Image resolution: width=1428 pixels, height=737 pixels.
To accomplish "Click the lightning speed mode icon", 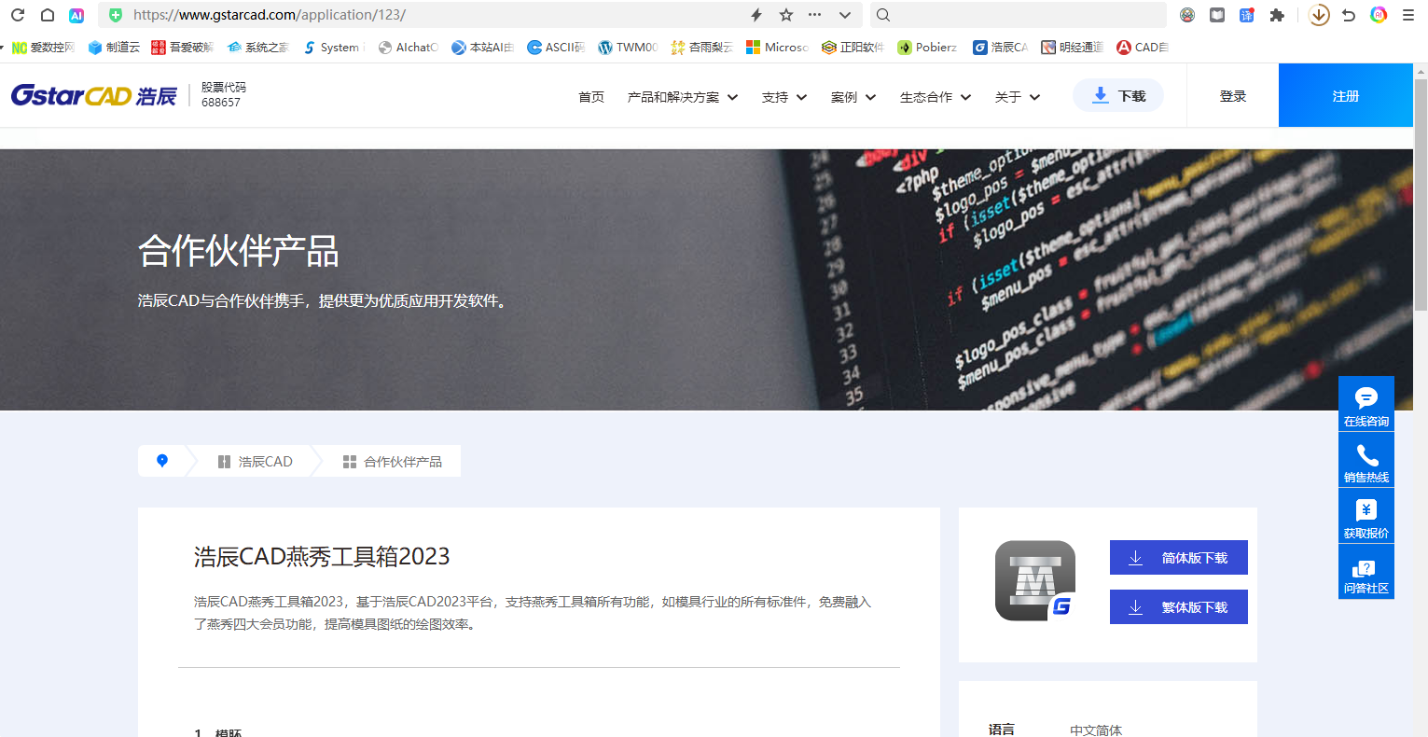I will click(x=756, y=15).
